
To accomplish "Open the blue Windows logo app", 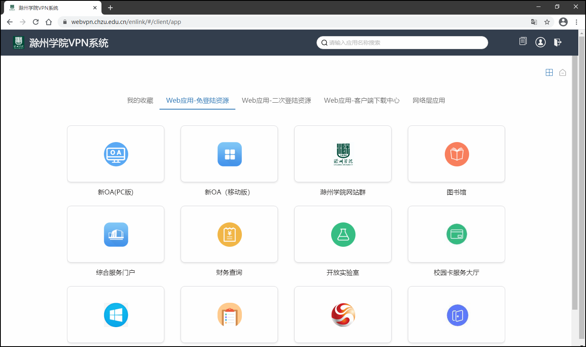I will click(x=116, y=315).
